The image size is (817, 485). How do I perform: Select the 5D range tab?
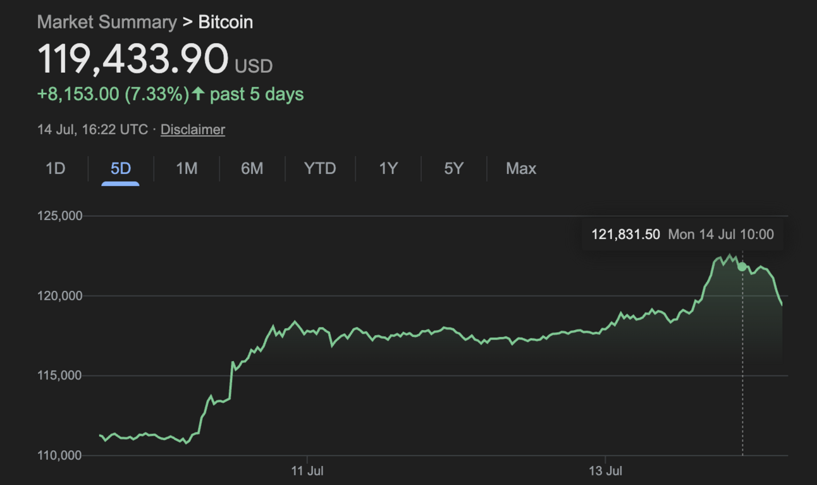point(120,169)
